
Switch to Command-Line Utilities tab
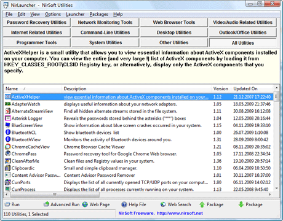pos(105,33)
